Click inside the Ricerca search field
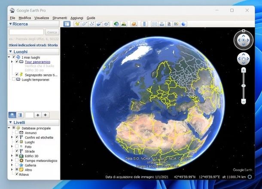The width and height of the screenshot is (262, 189). [26, 32]
